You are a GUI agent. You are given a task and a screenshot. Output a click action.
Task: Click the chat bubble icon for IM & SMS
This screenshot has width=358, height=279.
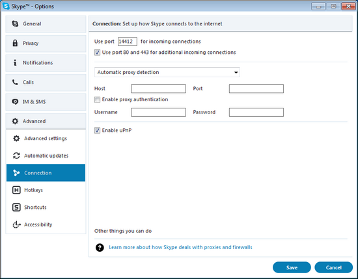[x=15, y=102]
